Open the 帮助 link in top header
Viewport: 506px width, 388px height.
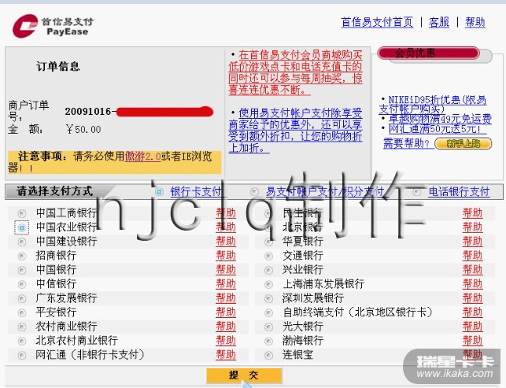475,22
